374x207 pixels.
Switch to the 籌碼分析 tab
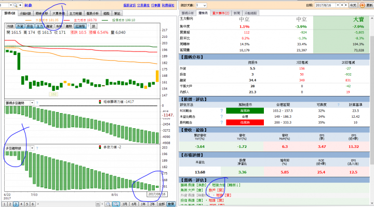click(188, 13)
